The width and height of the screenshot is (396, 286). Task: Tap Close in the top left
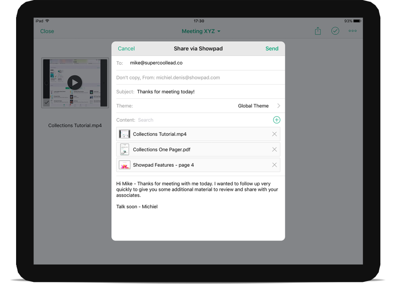pyautogui.click(x=47, y=31)
